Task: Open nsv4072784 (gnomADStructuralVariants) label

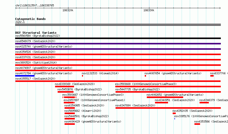Action: point(44,73)
